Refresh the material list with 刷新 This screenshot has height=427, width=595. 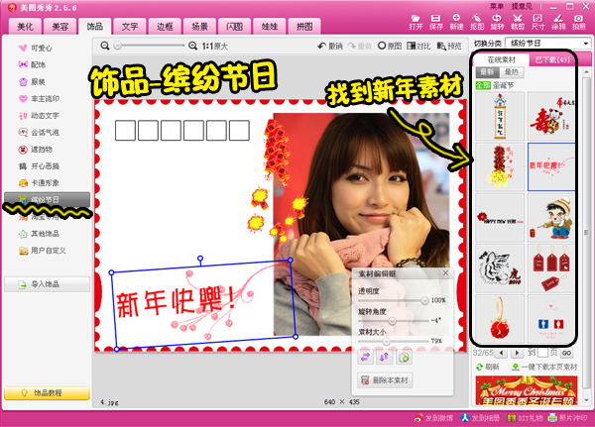click(x=488, y=368)
